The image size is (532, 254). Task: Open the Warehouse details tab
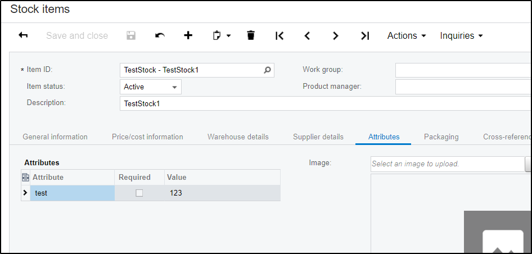click(x=238, y=137)
